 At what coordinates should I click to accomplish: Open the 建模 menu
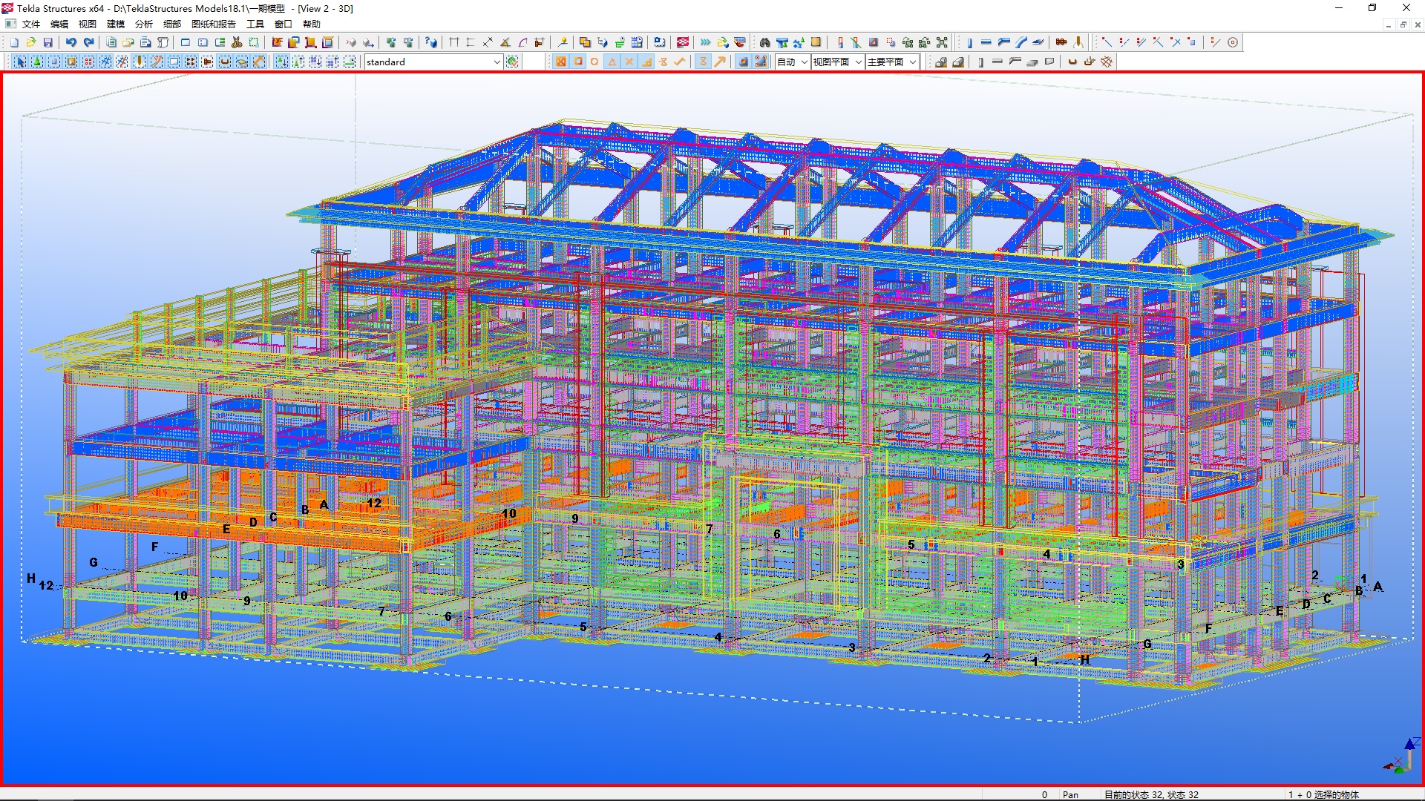click(116, 24)
